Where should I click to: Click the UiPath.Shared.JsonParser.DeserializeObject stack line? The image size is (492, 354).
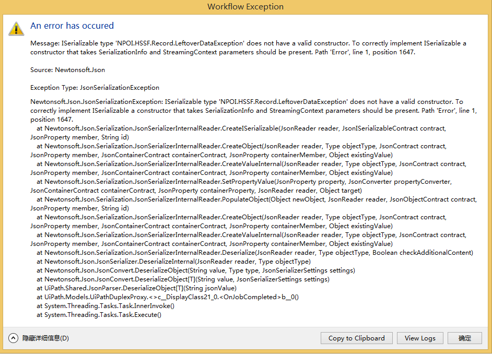pos(136,288)
